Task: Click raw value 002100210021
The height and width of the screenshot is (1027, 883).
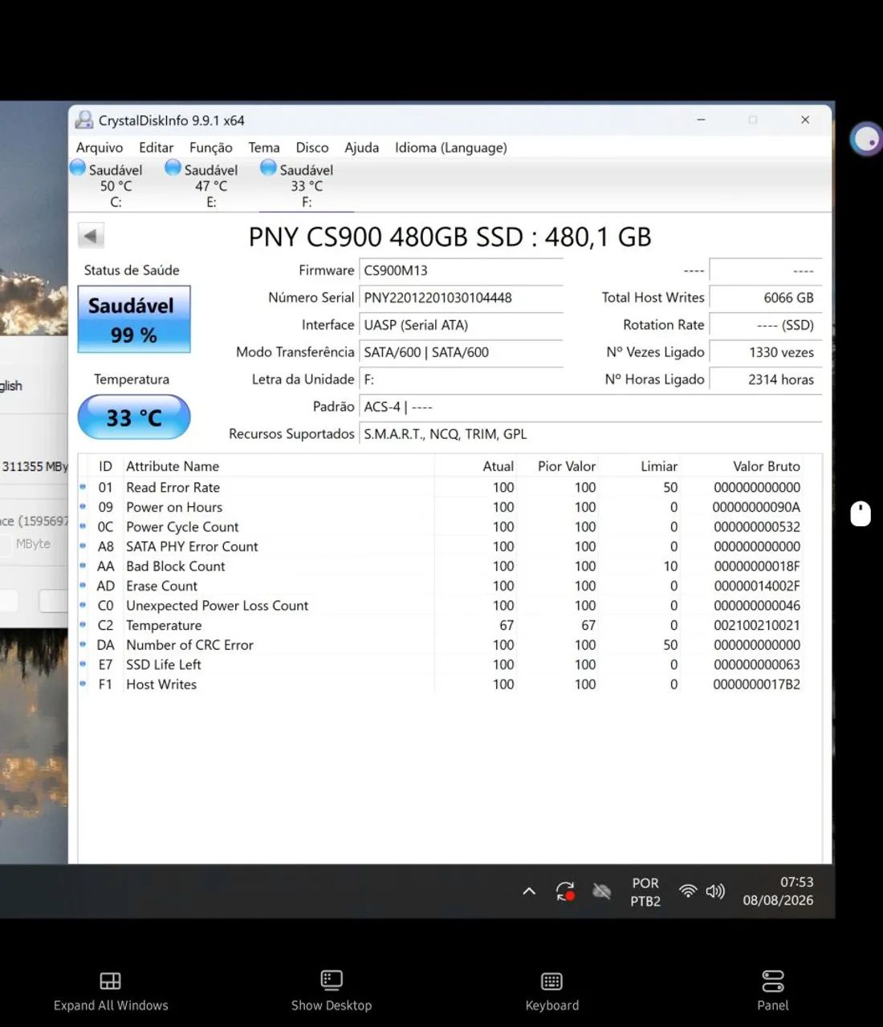Action: (757, 625)
